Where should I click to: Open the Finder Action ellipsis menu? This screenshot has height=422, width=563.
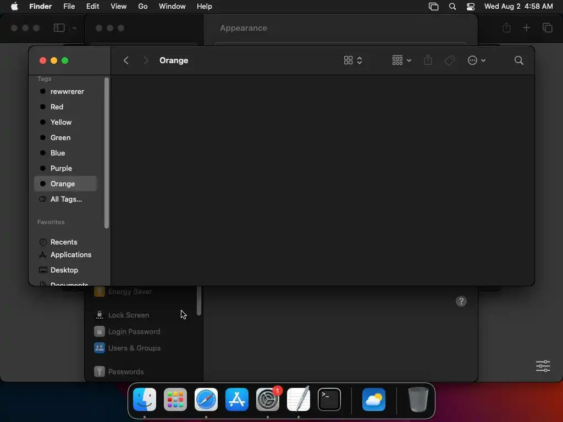[476, 60]
